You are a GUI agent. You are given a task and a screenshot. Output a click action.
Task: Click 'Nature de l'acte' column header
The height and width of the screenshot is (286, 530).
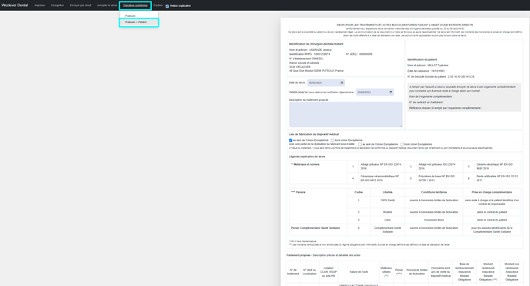[x=358, y=272]
